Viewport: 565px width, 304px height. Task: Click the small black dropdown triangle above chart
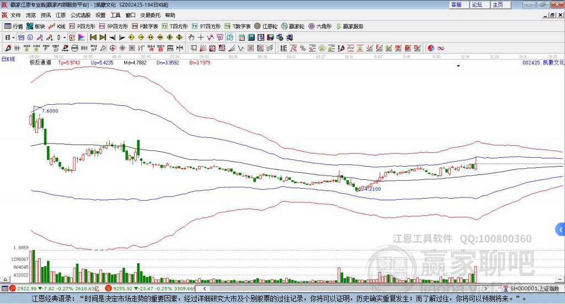pos(459,66)
